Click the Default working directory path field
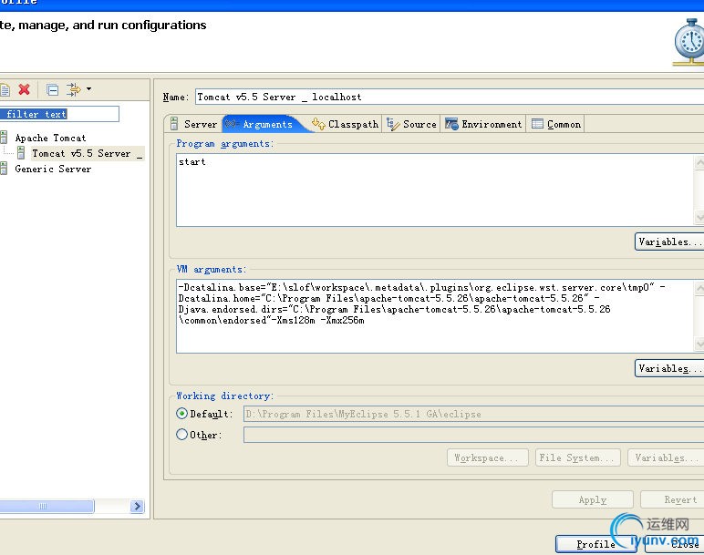 (x=473, y=414)
